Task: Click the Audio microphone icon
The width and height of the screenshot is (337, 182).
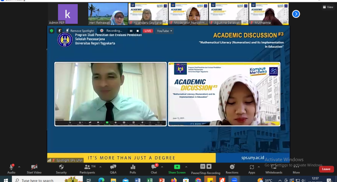Action: 11,167
